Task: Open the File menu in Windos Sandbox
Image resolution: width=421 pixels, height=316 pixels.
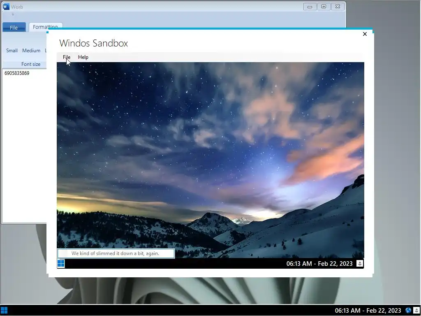Action: [67, 57]
